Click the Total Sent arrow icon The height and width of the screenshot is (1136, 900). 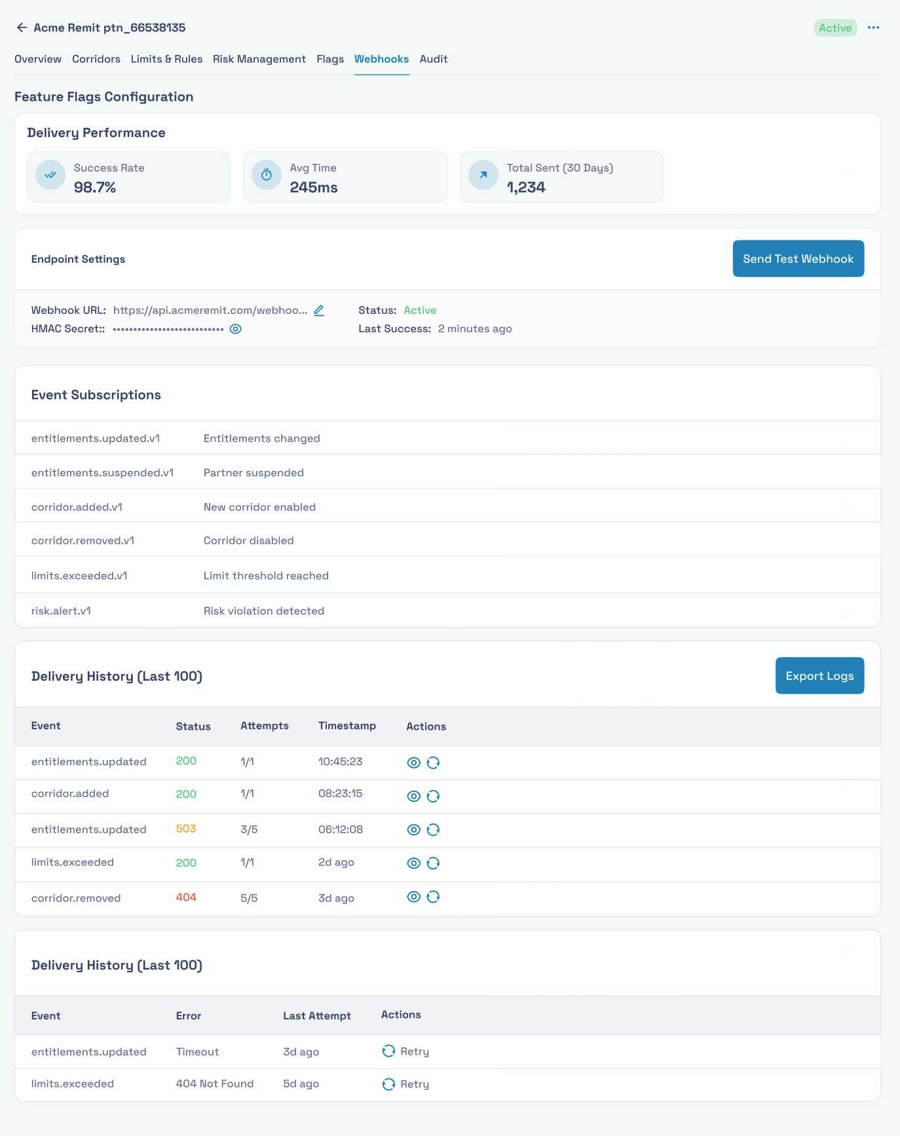(483, 175)
